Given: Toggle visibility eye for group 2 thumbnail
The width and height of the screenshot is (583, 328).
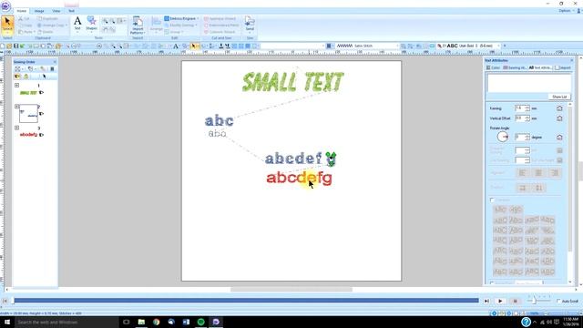Looking at the screenshot, I should click(41, 113).
